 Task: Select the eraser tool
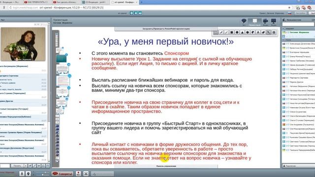263,32
